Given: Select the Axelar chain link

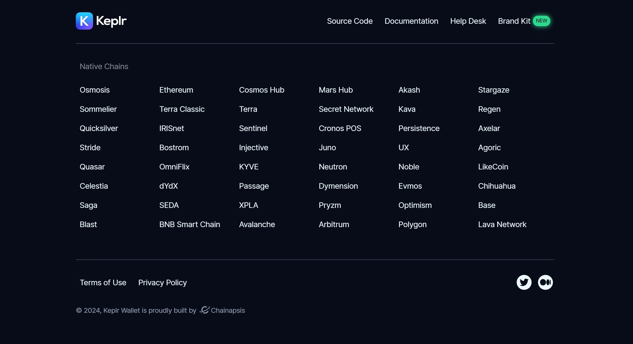Looking at the screenshot, I should coord(489,128).
